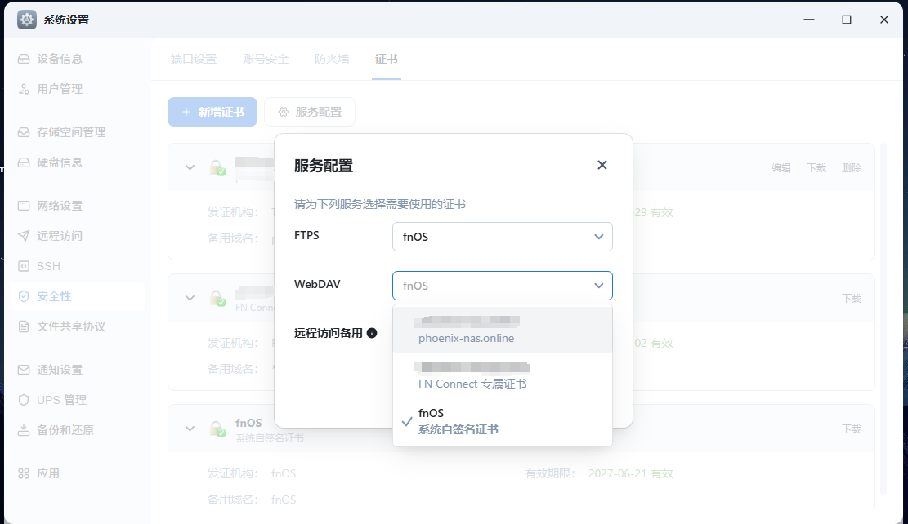The width and height of the screenshot is (908, 524).
Task: Collapse the first certificate card chevron
Action: pos(190,167)
